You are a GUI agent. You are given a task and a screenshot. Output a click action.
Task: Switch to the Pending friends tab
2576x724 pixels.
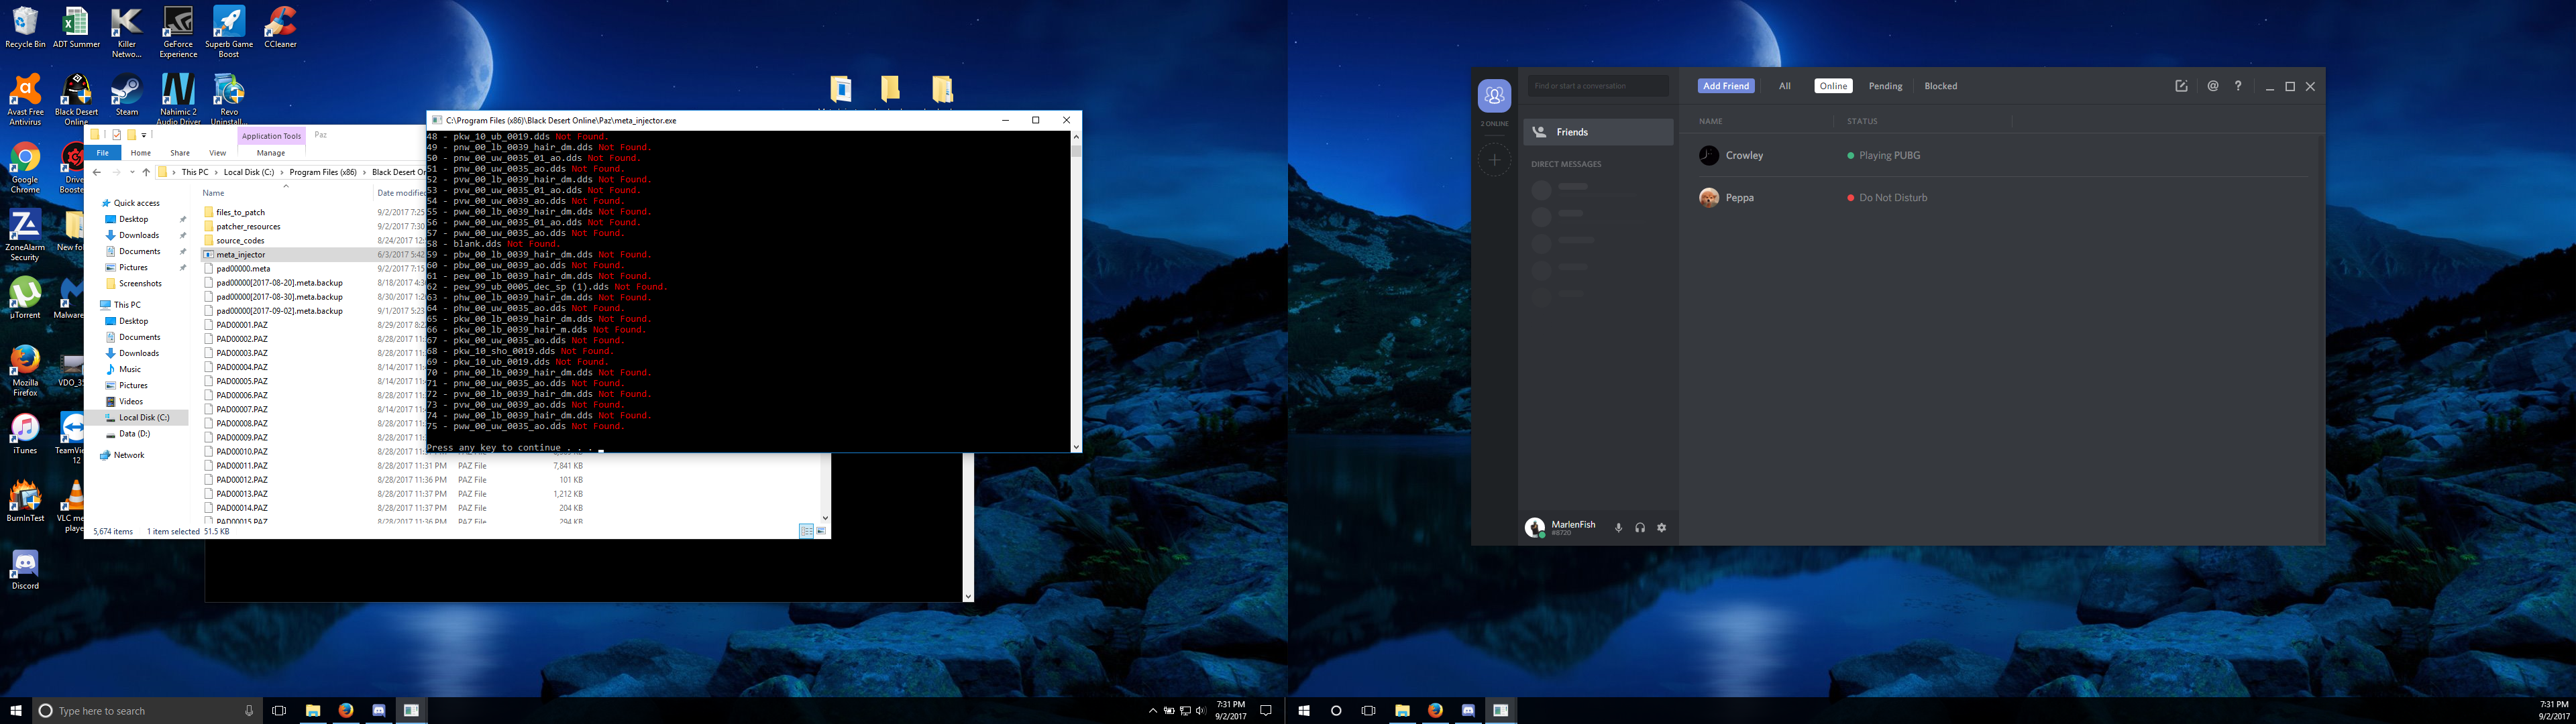tap(1885, 86)
